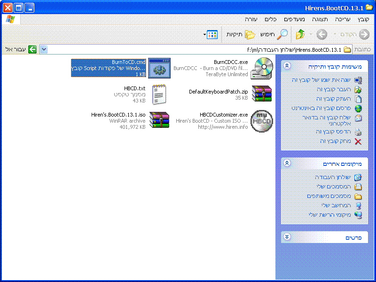Select the file name Hiren's.BootCD.13.1.iso
This screenshot has height=282, width=376.
coord(118,115)
